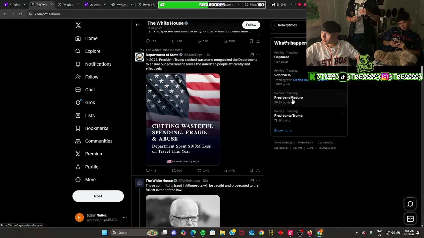The width and height of the screenshot is (424, 238).
Task: Open Chat in the sidebar
Action: tap(85, 90)
